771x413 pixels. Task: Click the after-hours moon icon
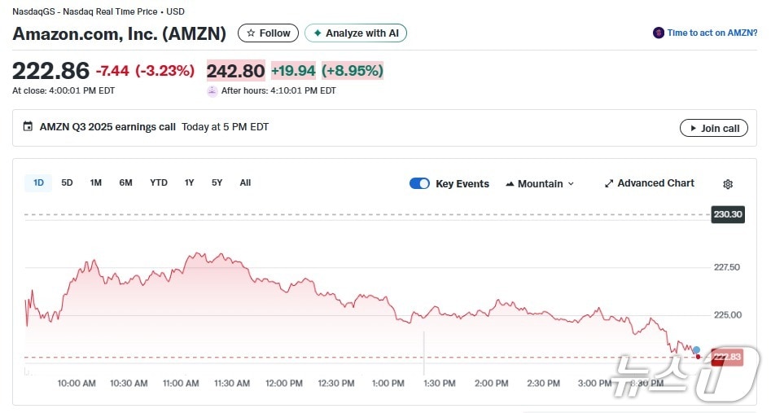click(212, 91)
